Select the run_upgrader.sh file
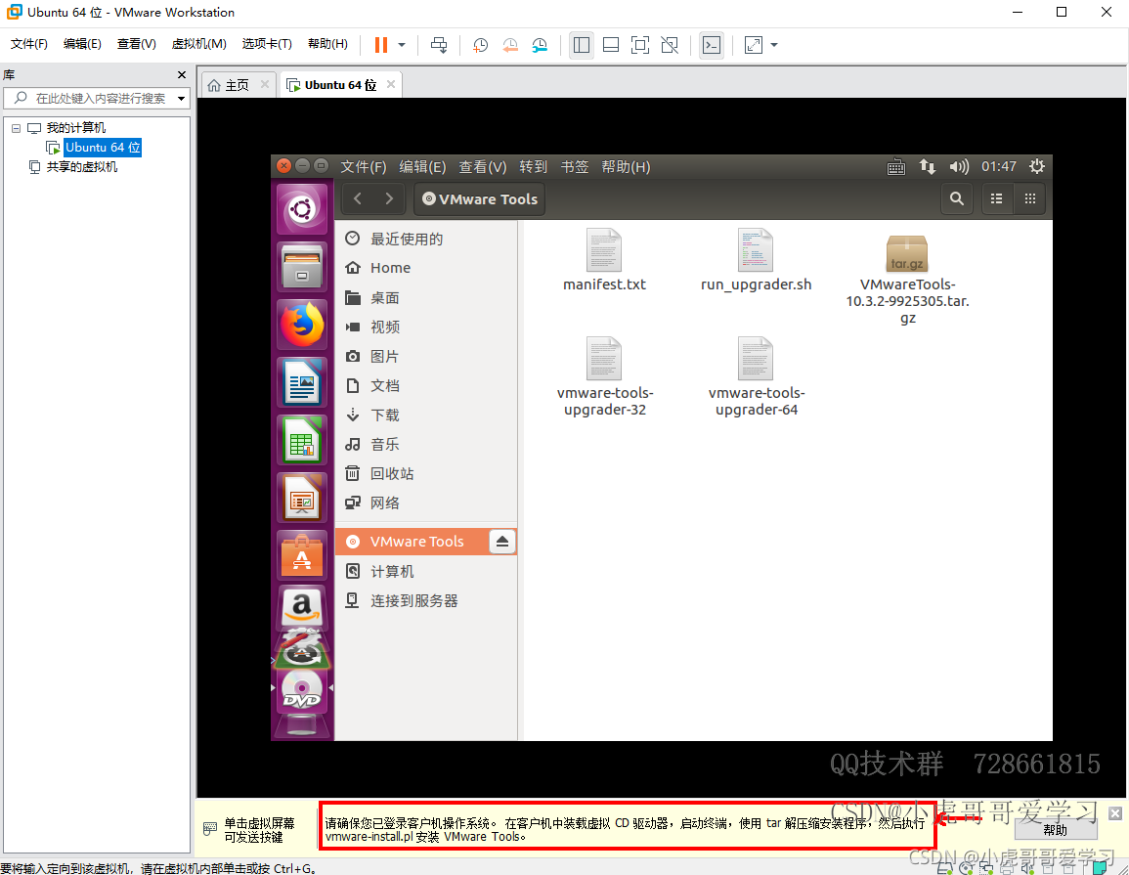The image size is (1129, 875). click(x=756, y=260)
